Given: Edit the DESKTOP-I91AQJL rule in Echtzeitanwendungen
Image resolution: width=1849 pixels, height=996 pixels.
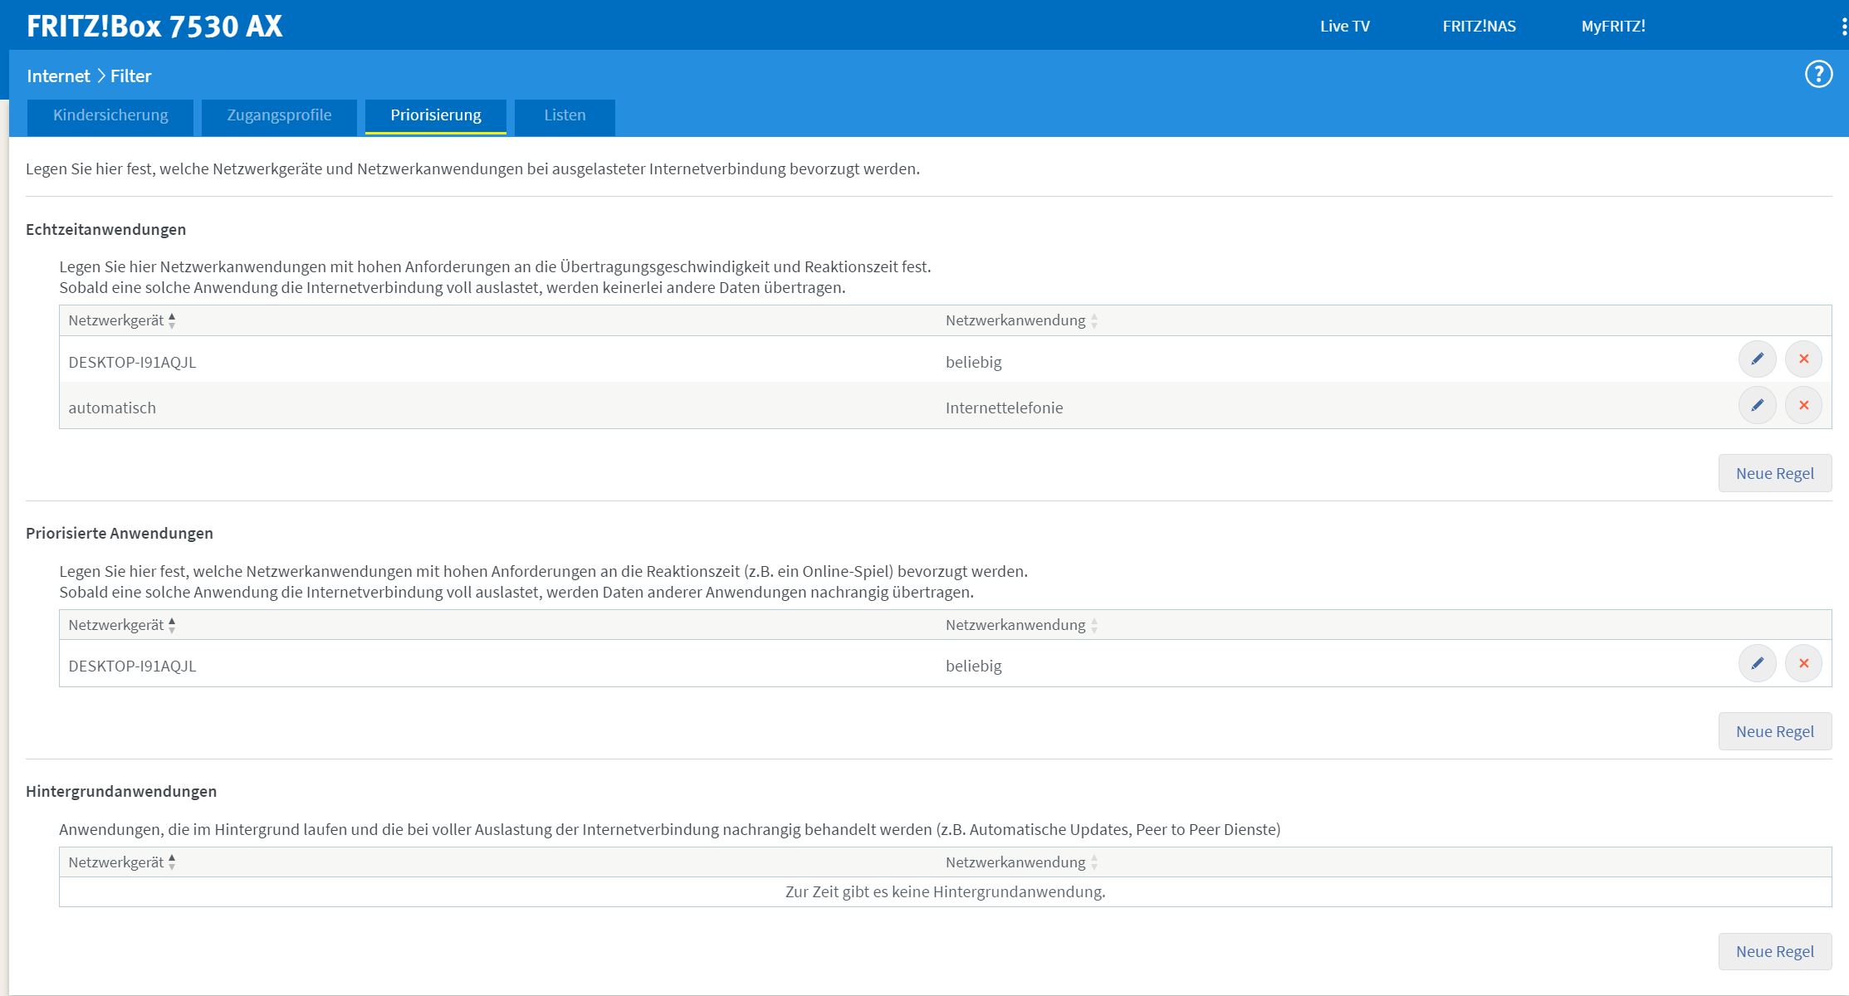Looking at the screenshot, I should [x=1757, y=359].
